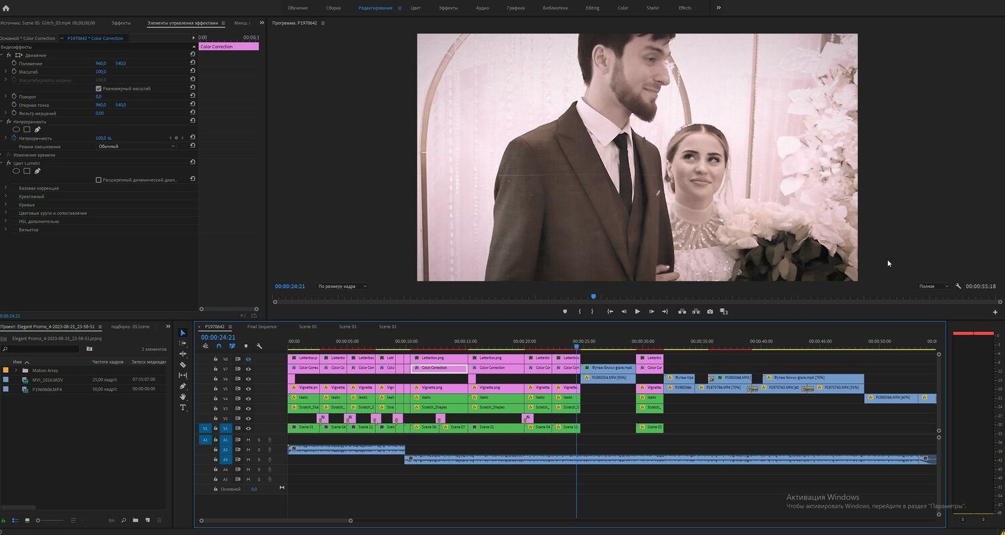The image size is (1005, 535).
Task: Hide V5 track output eye
Action: coord(248,388)
